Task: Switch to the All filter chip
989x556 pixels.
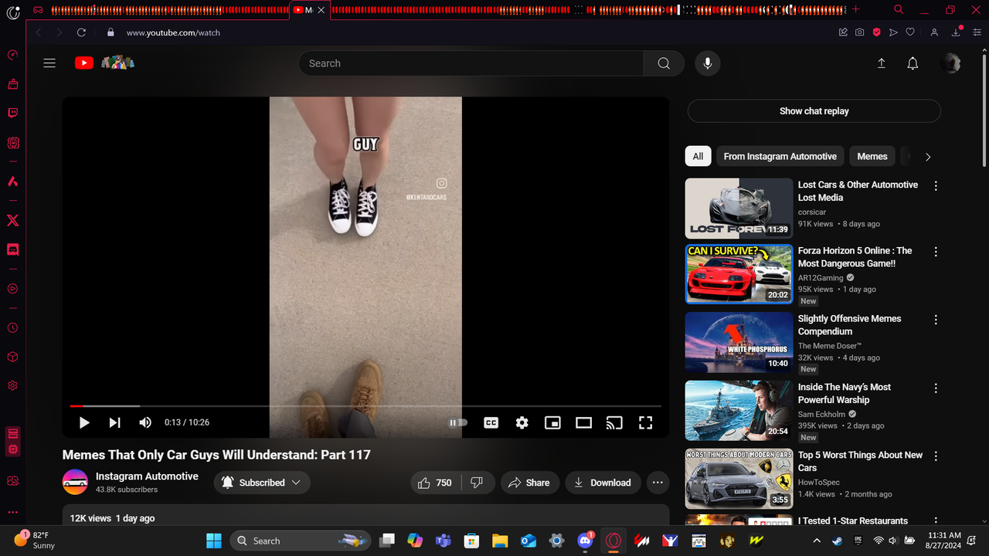Action: tap(698, 156)
